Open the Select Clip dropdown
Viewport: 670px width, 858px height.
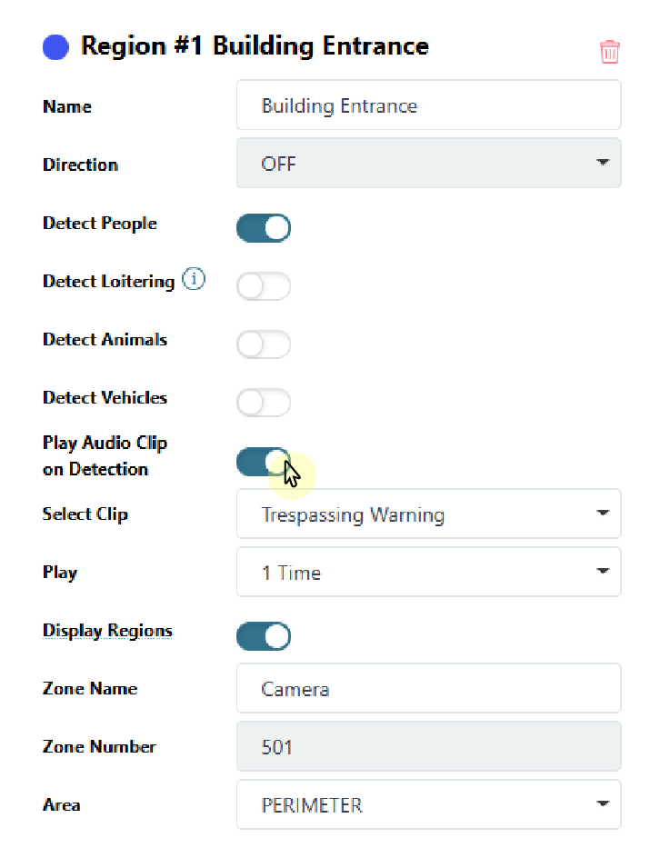coord(428,514)
